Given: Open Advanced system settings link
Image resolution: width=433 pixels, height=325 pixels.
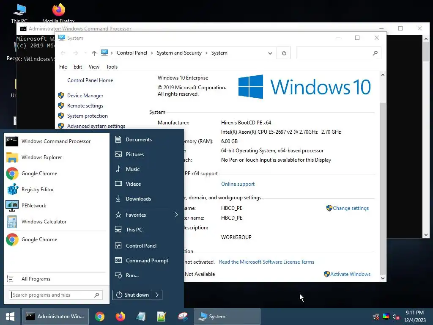Looking at the screenshot, I should (x=96, y=126).
